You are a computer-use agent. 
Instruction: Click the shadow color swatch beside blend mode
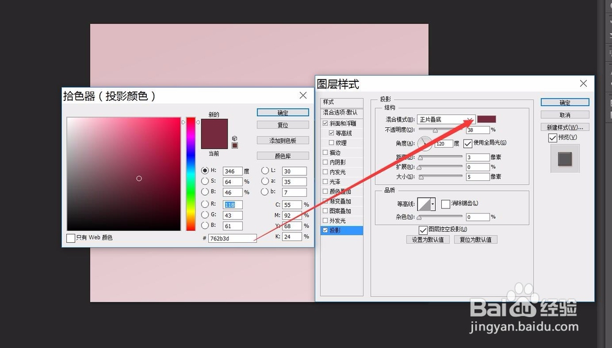tap(487, 119)
